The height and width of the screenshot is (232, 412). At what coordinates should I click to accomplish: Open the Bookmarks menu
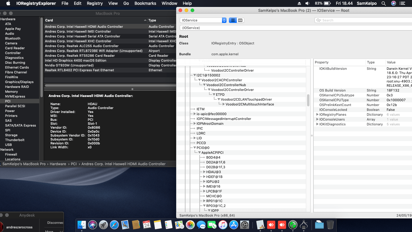[x=145, y=3]
